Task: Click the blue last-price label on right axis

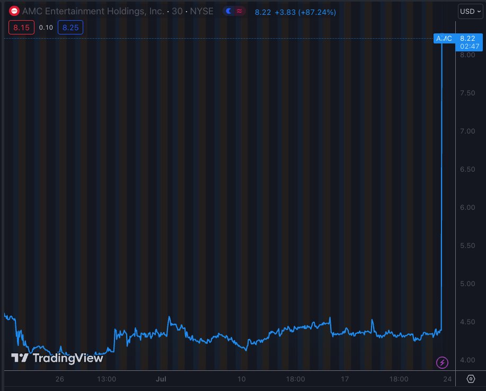Action: pyautogui.click(x=469, y=38)
